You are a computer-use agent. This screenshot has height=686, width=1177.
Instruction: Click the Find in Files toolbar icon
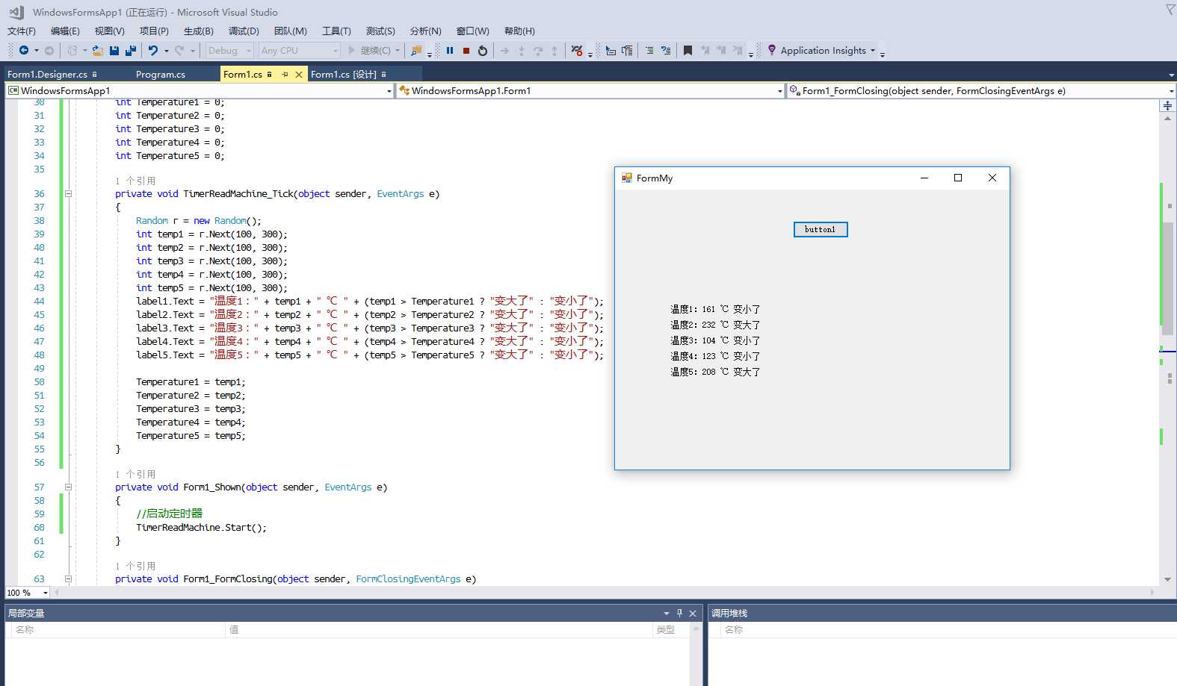tap(417, 51)
